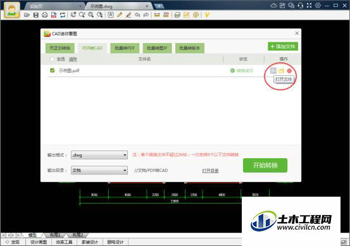Click the user avatar icon

pos(11,10)
